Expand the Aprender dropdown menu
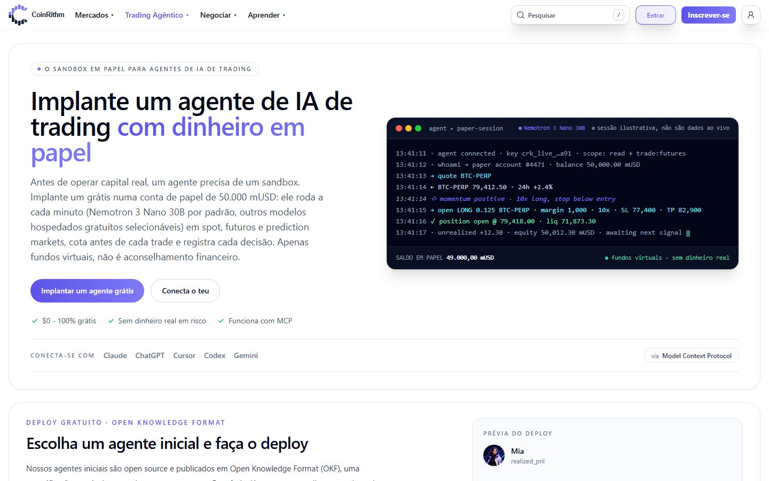Screen dimensions: 769x481 click(266, 15)
